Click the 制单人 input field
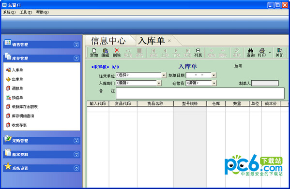Screen dimensions: 290x189 pos(265,83)
